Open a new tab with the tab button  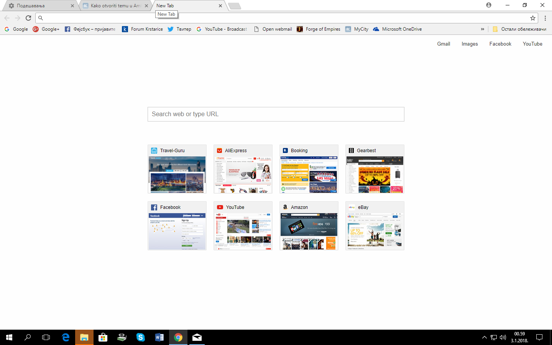tap(234, 6)
